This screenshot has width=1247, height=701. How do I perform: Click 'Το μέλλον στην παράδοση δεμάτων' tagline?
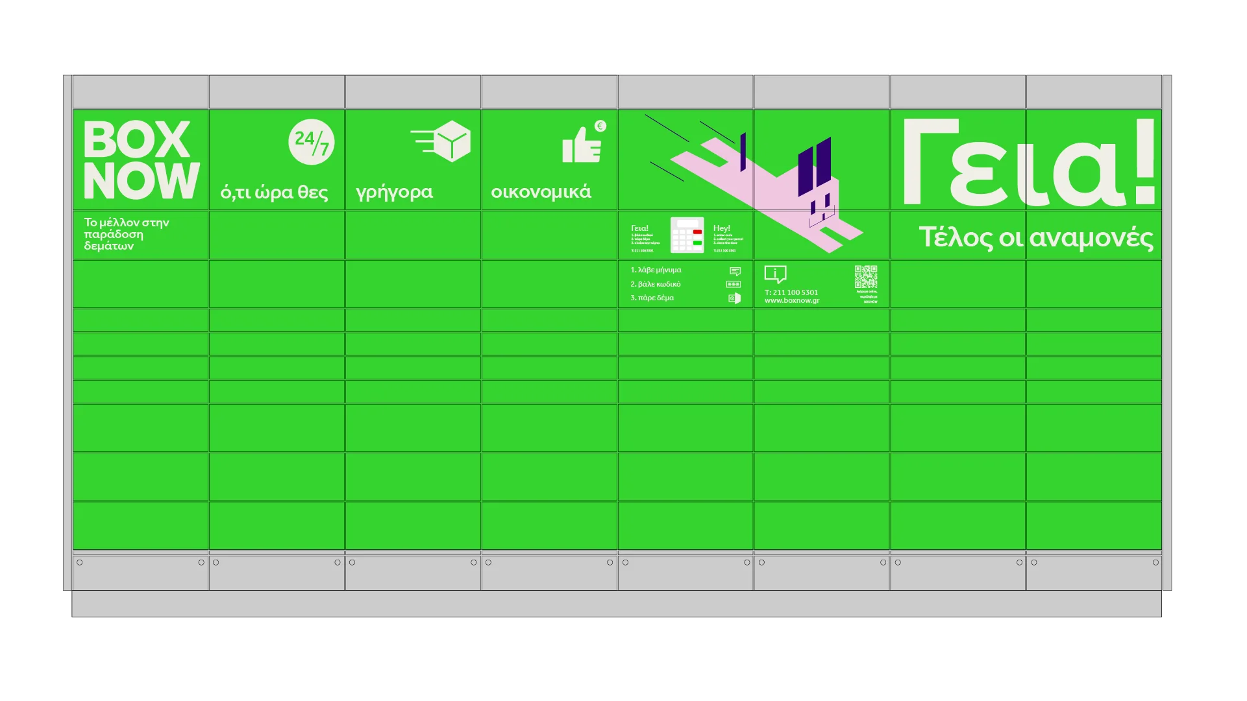126,234
